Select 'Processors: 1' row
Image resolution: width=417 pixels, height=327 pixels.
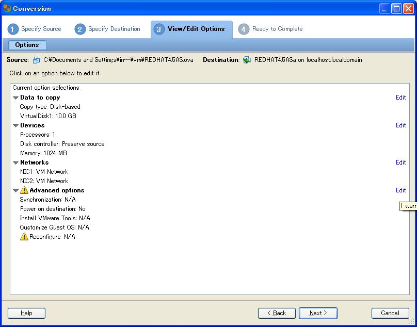[38, 135]
